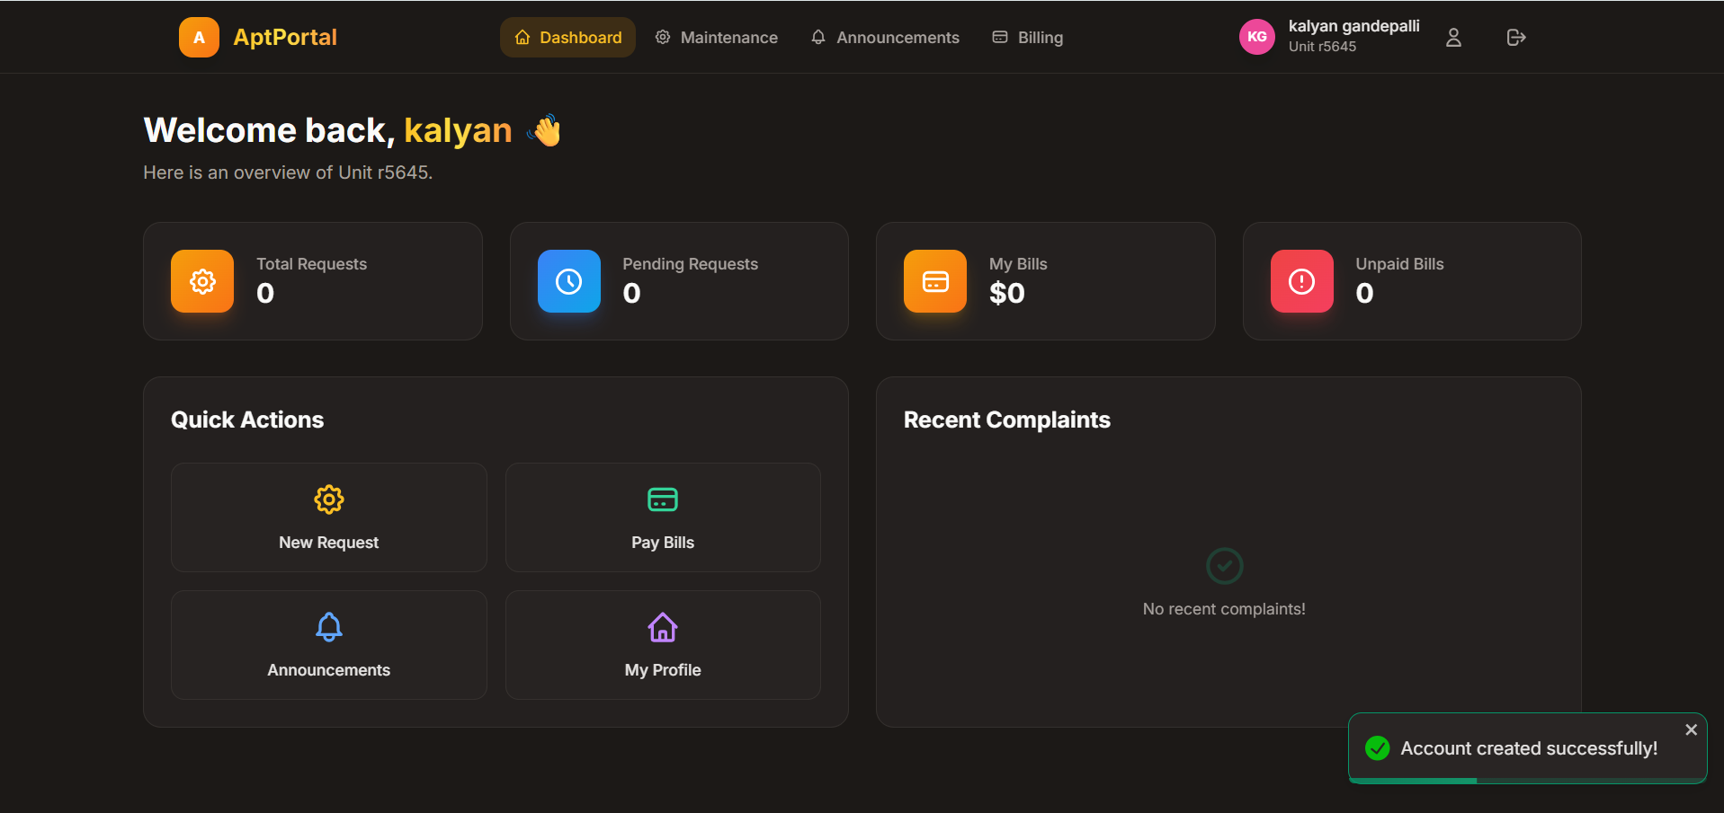Click the toast progress bar
The image size is (1724, 813).
pyautogui.click(x=1527, y=781)
